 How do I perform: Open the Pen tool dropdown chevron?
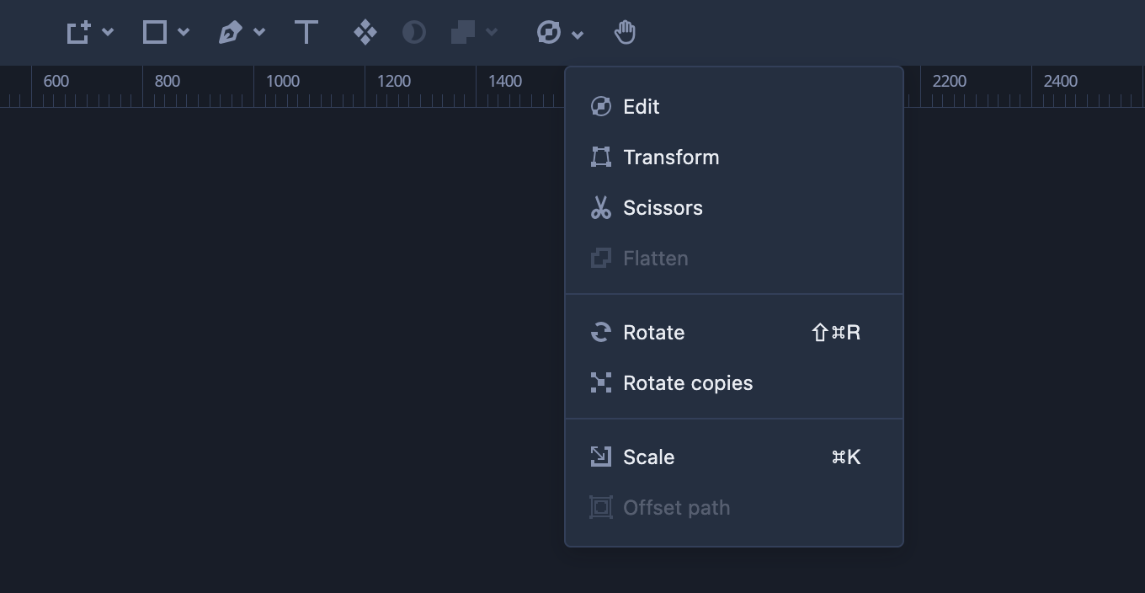(259, 33)
